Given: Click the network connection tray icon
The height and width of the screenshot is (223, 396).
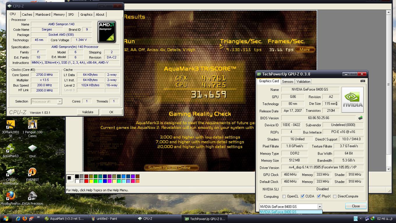Looking at the screenshot, I should [367, 219].
